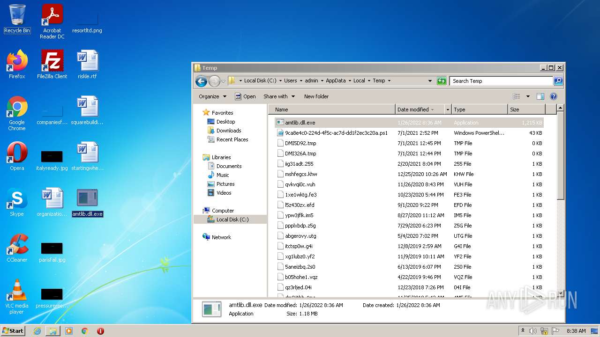Open Opera desktop shortcut

pyautogui.click(x=17, y=157)
